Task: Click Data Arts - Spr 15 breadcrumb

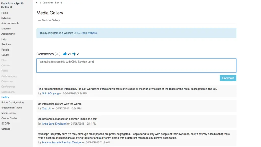Action: tap(52, 3)
